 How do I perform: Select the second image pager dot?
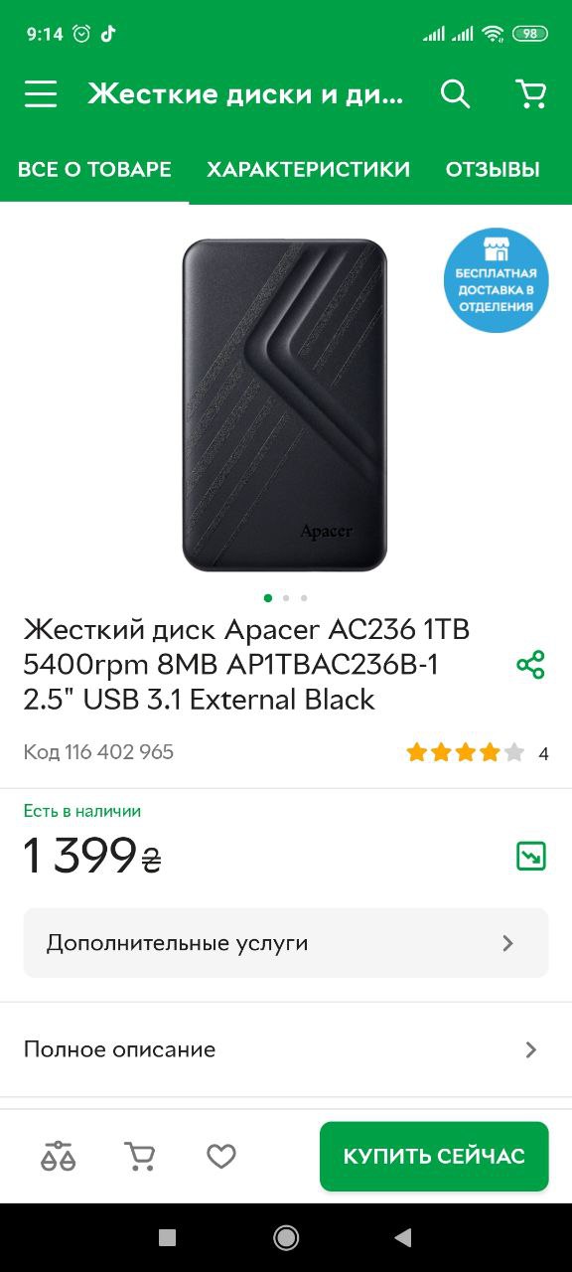[x=286, y=598]
